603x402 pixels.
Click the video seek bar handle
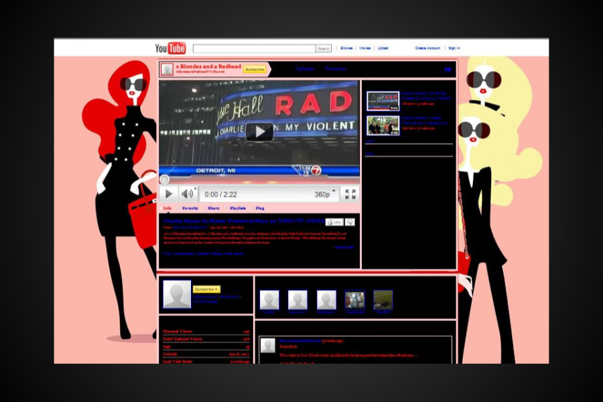[x=164, y=180]
